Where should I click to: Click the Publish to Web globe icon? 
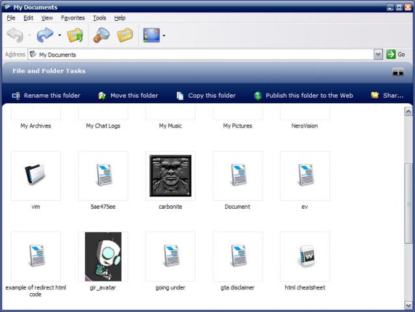click(x=258, y=96)
